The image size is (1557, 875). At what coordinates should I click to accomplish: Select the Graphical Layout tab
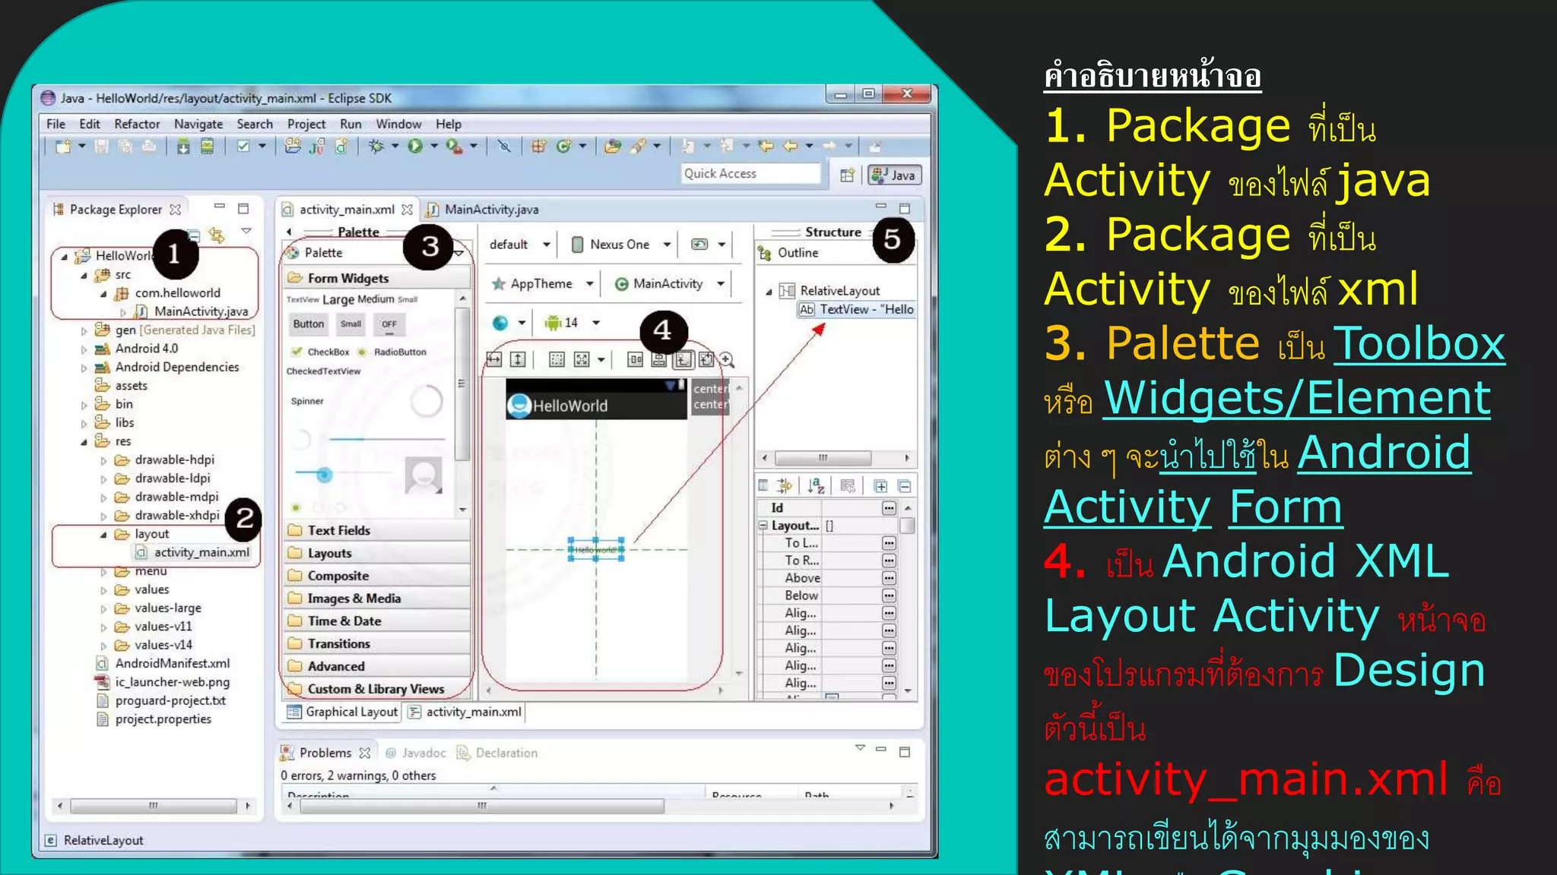point(343,712)
